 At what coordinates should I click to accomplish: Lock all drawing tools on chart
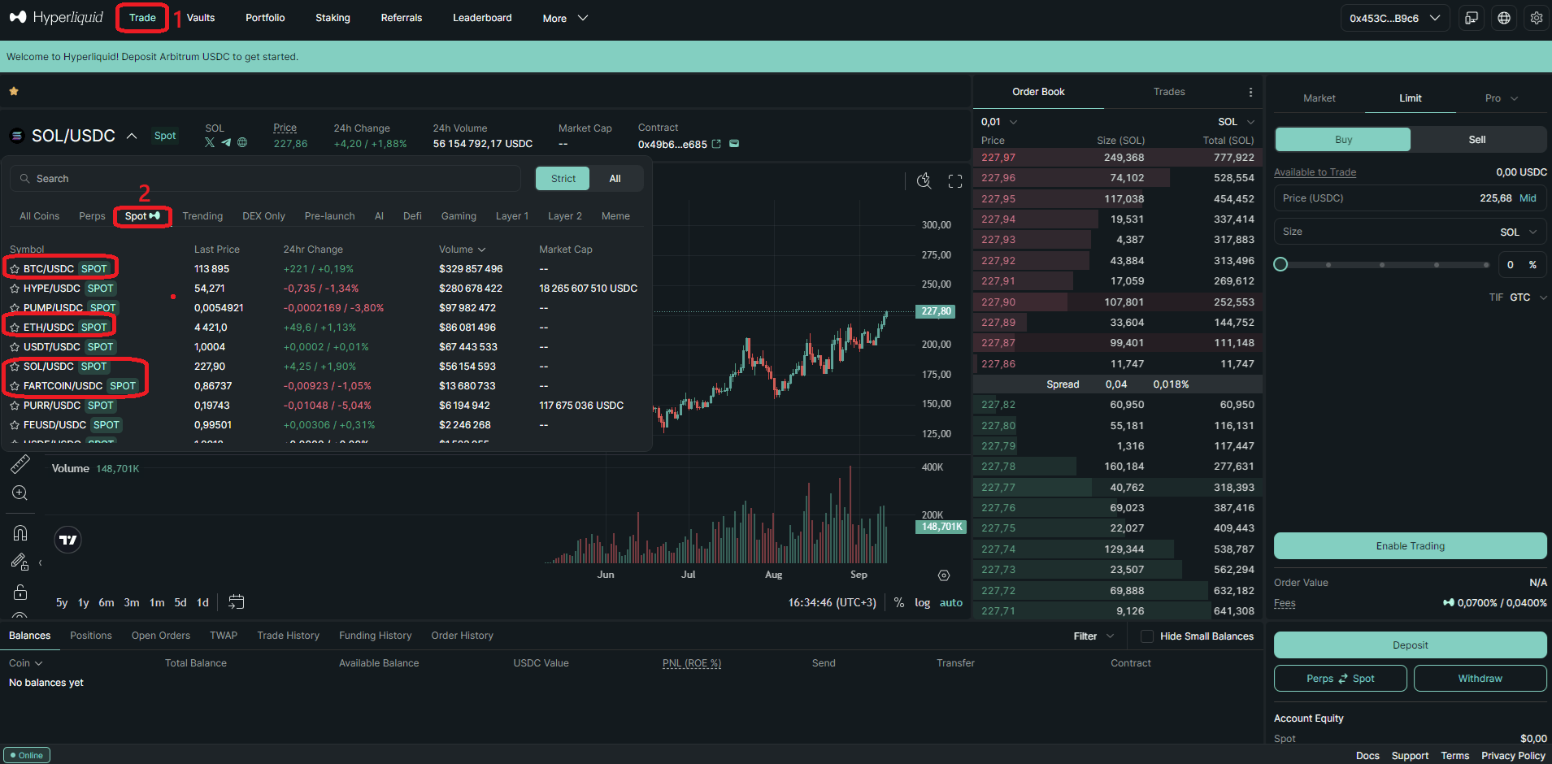[20, 591]
